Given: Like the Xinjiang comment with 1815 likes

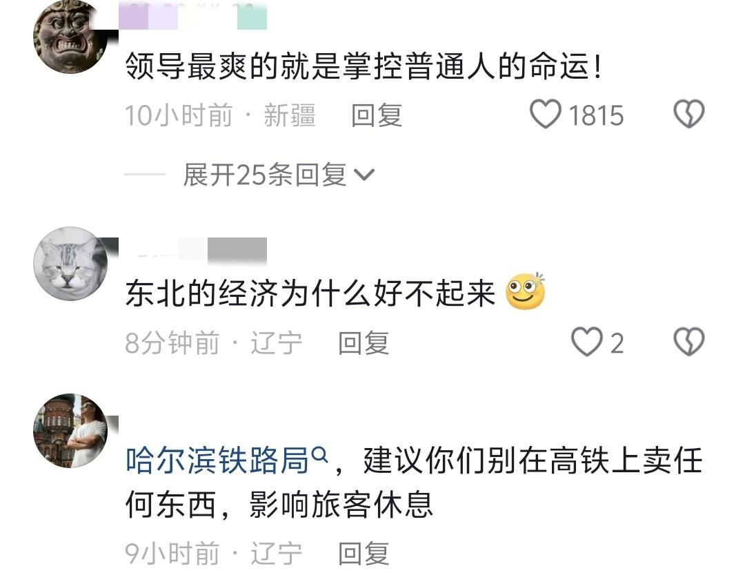Looking at the screenshot, I should [546, 114].
